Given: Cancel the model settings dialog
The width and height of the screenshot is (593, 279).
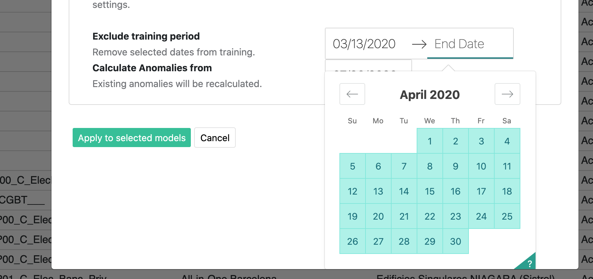Looking at the screenshot, I should coord(215,138).
